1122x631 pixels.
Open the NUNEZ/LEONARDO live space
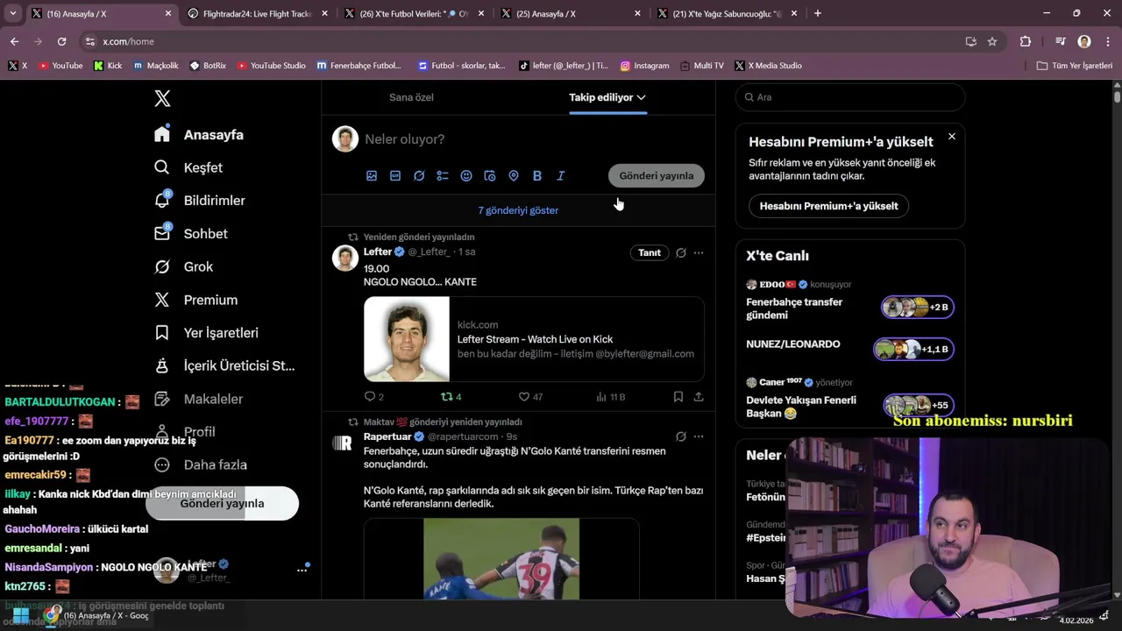pos(849,347)
